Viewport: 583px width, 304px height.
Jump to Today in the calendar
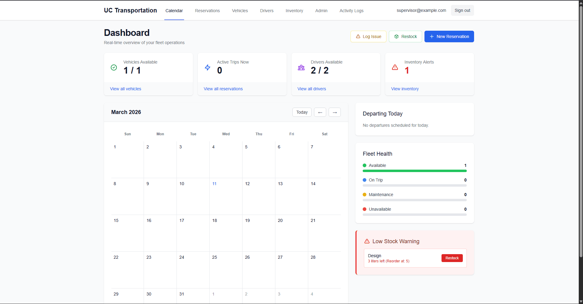pos(302,112)
